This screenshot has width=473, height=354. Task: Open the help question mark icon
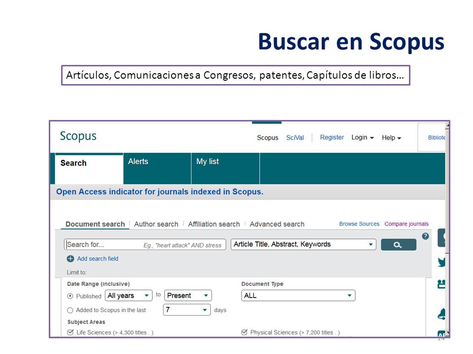point(425,236)
